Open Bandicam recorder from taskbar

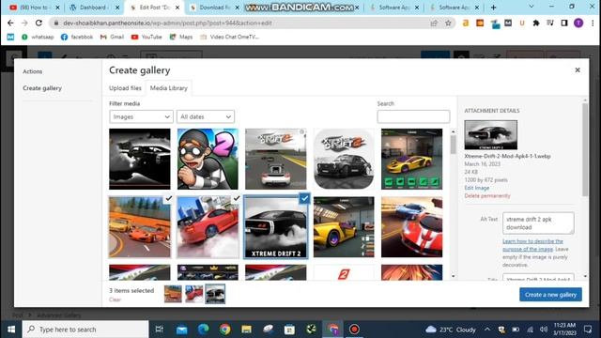354,330
